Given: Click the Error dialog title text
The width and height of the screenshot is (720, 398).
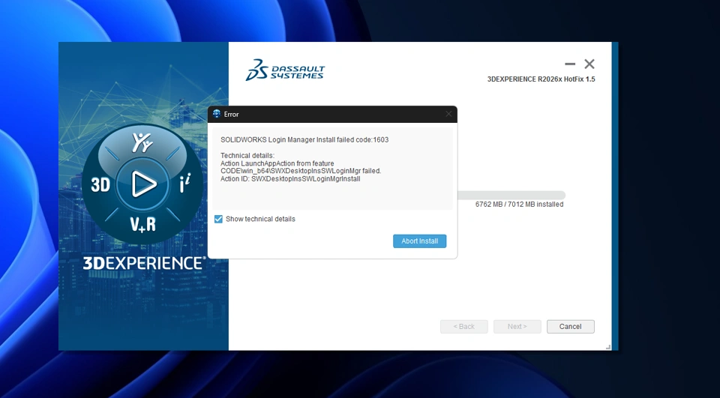Looking at the screenshot, I should click(x=232, y=115).
